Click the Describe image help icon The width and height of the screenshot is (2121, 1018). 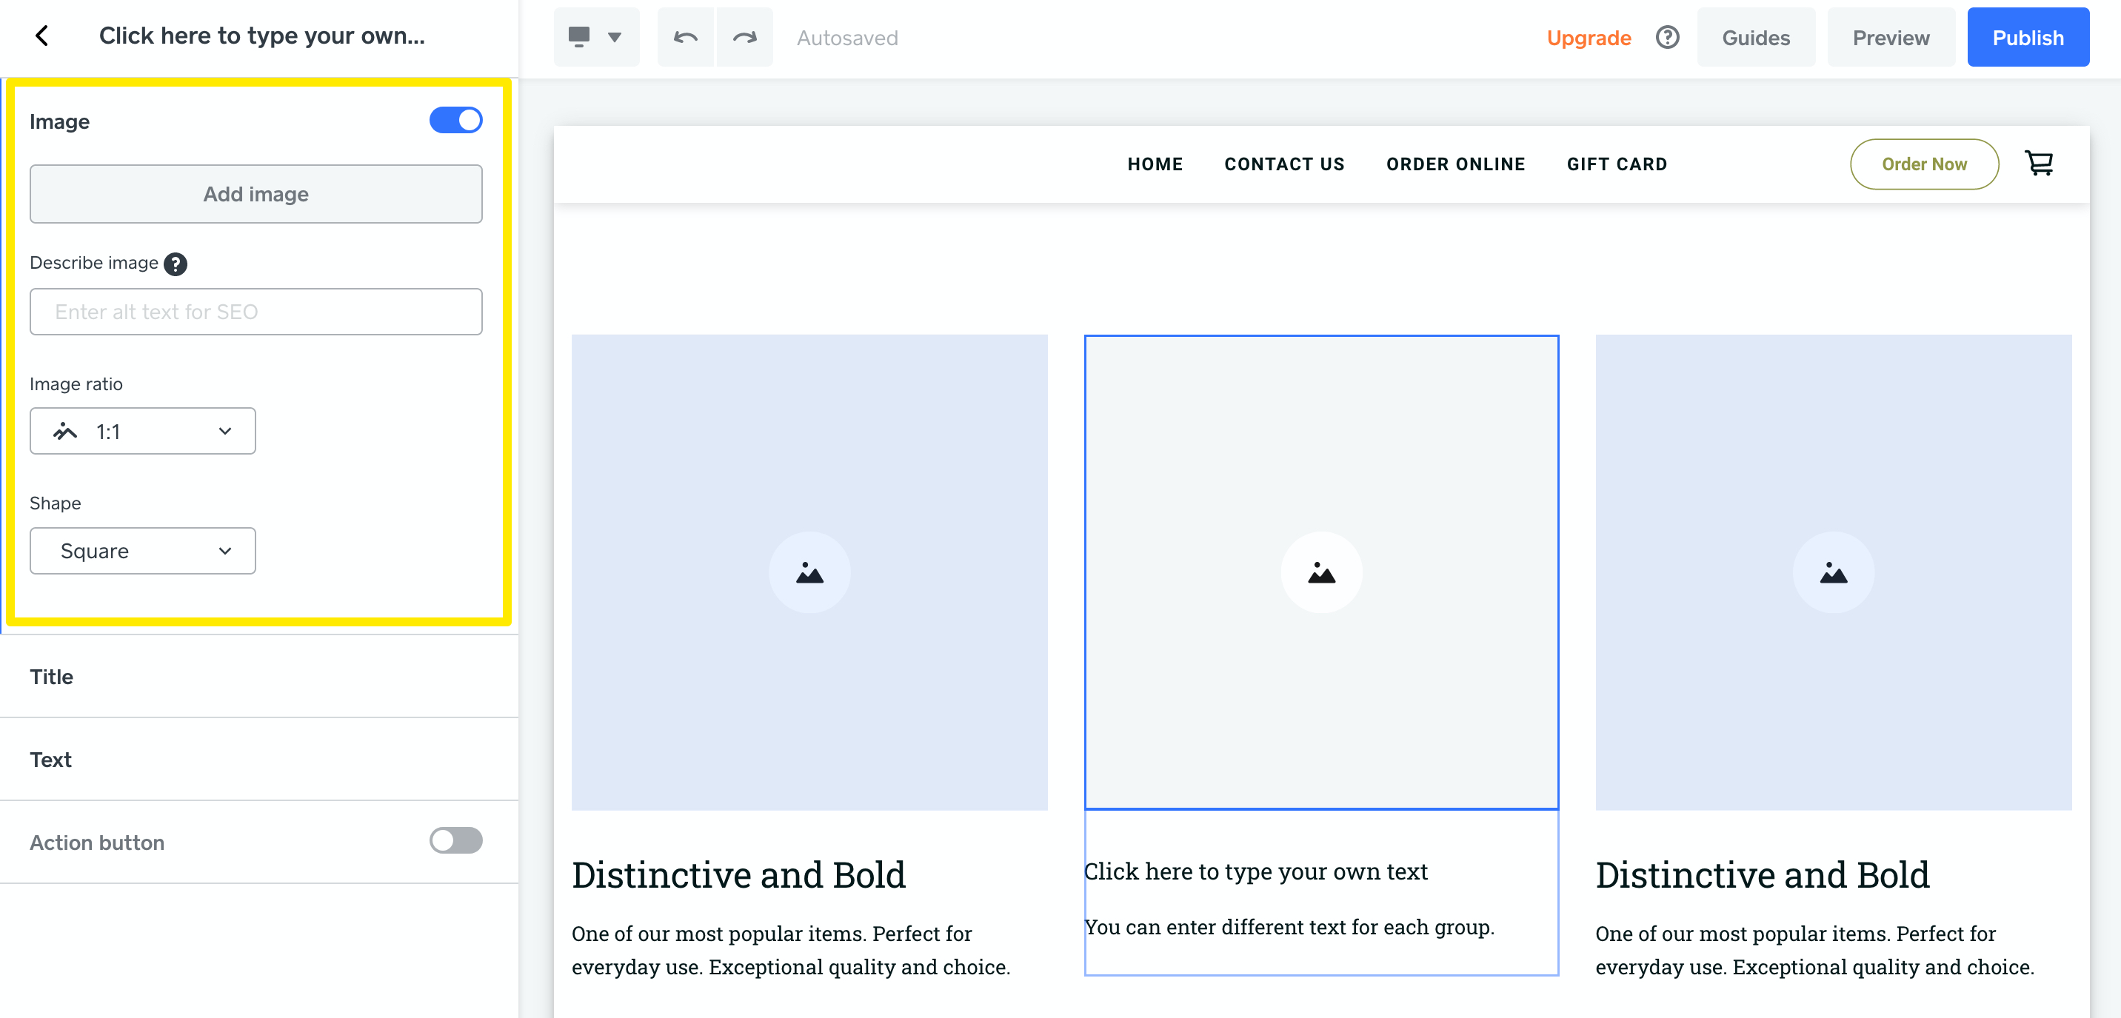click(x=175, y=264)
